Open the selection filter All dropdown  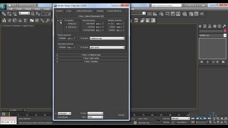(x=24, y=13)
